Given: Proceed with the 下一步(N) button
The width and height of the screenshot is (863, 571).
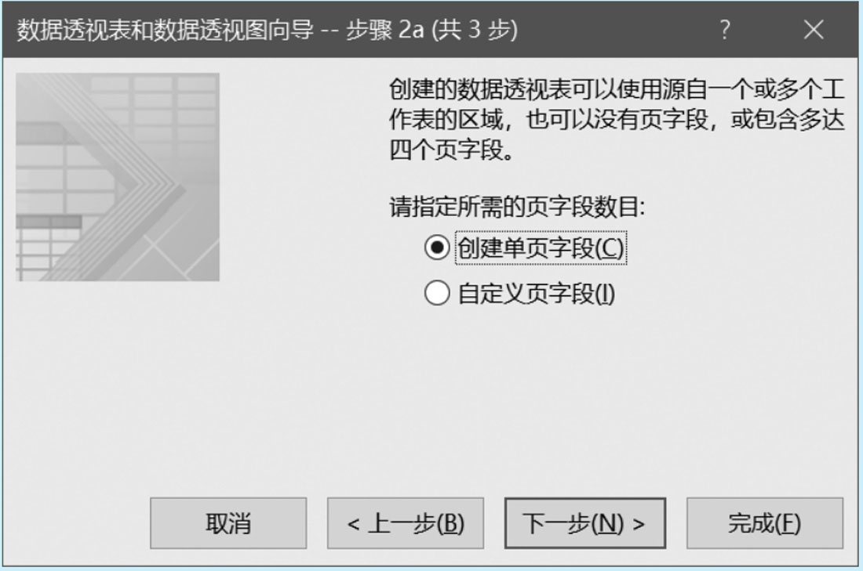Looking at the screenshot, I should [x=585, y=523].
